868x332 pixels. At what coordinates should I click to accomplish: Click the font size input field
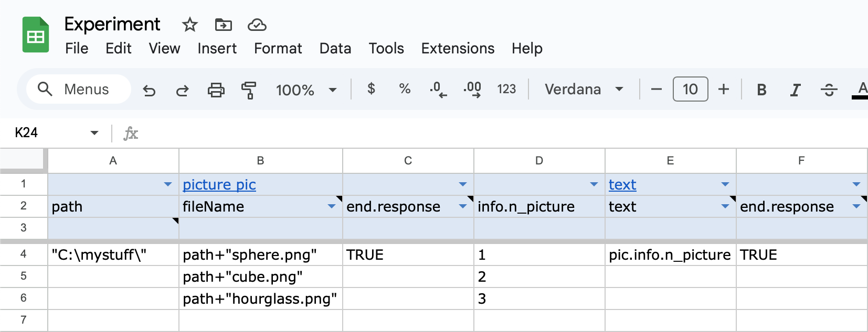(x=690, y=89)
